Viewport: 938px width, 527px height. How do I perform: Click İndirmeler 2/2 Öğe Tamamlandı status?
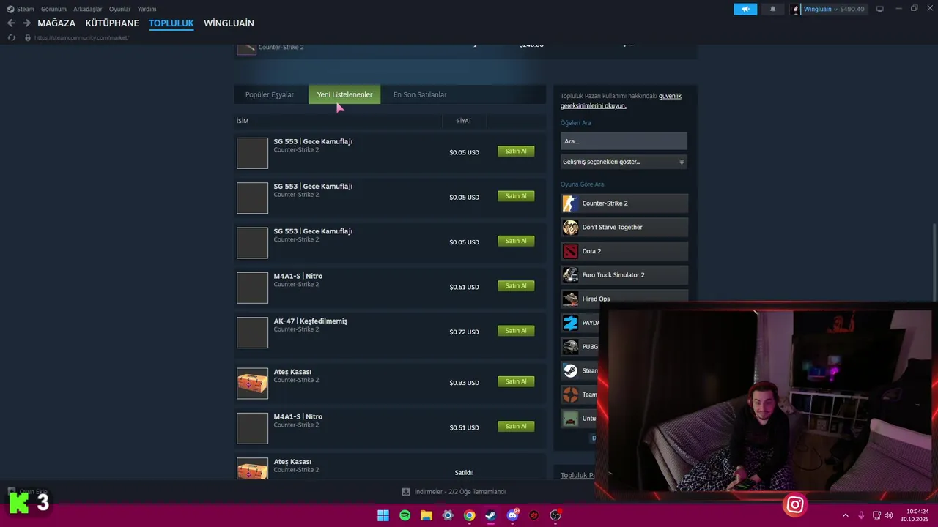[x=459, y=492]
